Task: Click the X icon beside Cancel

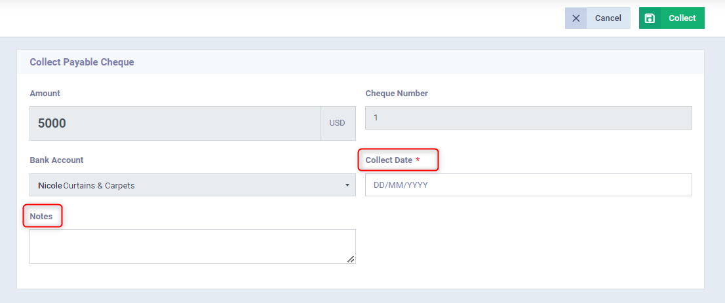Action: [576, 18]
